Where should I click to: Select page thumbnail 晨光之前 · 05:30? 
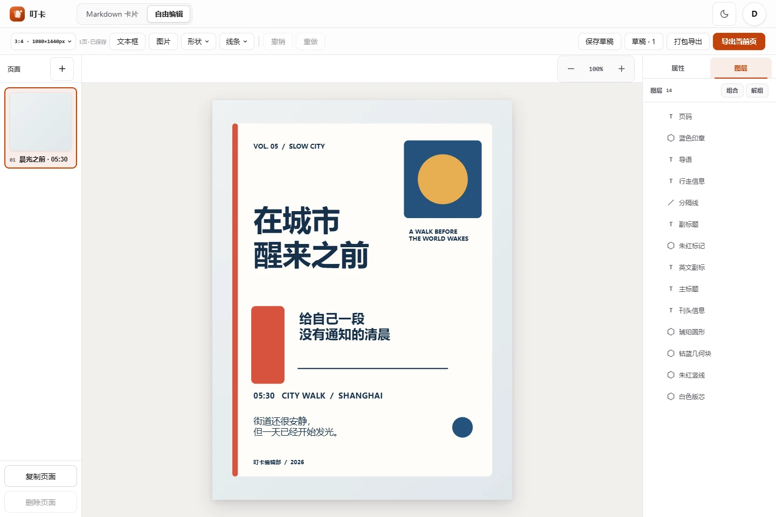[40, 128]
